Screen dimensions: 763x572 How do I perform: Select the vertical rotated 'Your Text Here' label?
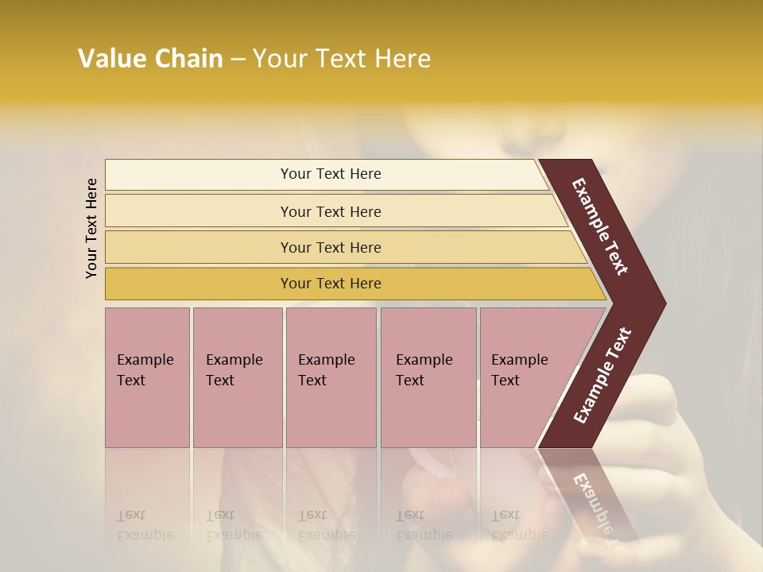(x=92, y=228)
